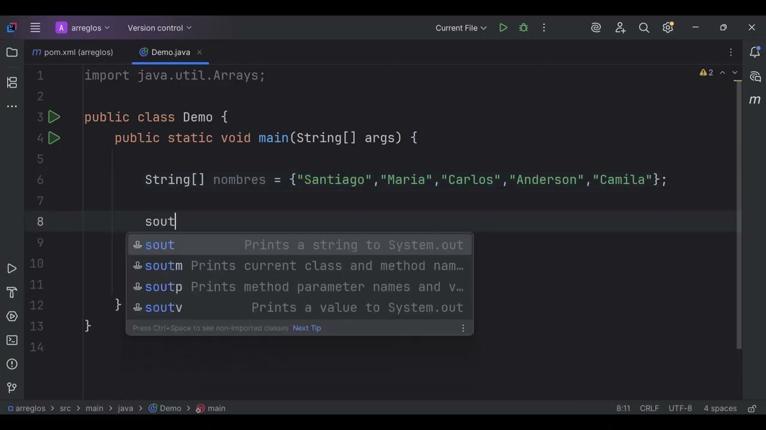Switch to the pom.xml (arreglos) tab

tap(72, 52)
